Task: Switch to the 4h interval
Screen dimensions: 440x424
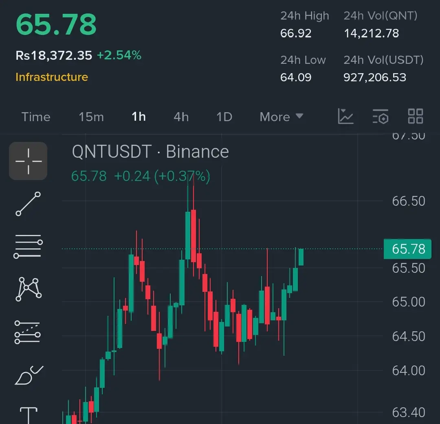Action: click(181, 117)
